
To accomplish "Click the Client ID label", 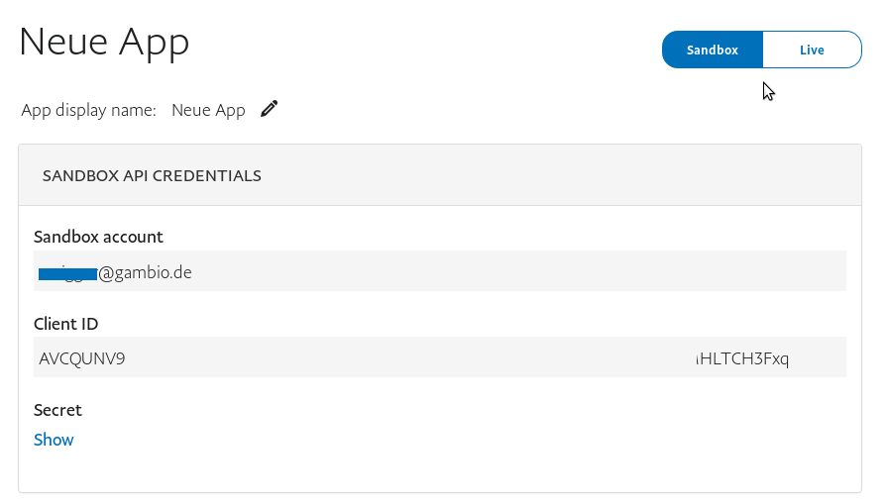I will coord(65,323).
